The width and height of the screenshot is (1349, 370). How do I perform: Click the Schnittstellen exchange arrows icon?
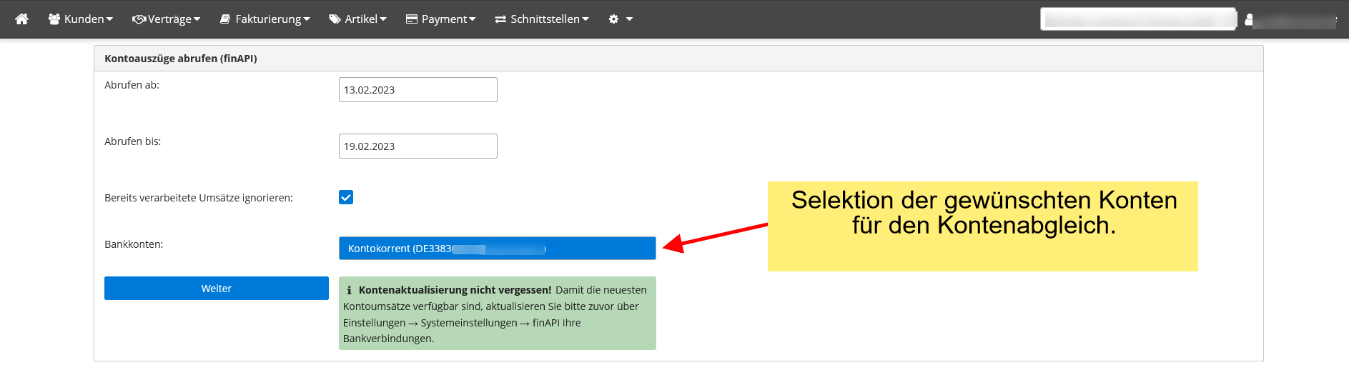click(x=500, y=19)
